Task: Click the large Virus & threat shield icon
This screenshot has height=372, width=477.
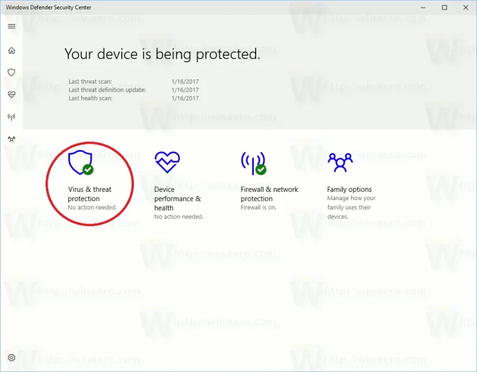Action: pyautogui.click(x=81, y=162)
